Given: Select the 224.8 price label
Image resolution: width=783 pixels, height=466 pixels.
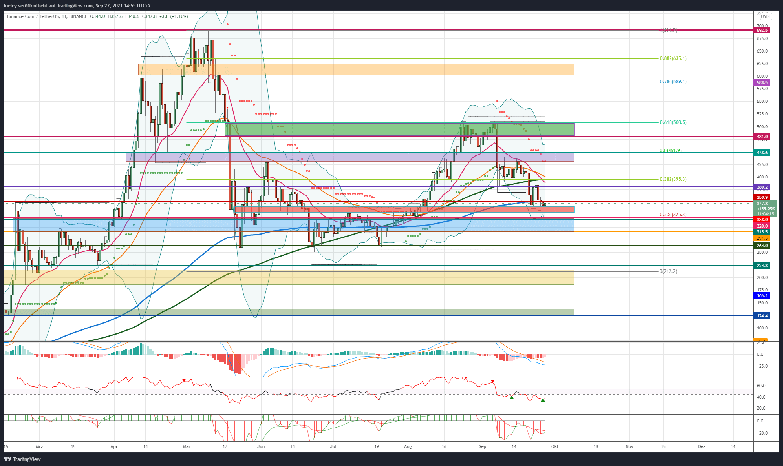Looking at the screenshot, I should click(x=761, y=266).
